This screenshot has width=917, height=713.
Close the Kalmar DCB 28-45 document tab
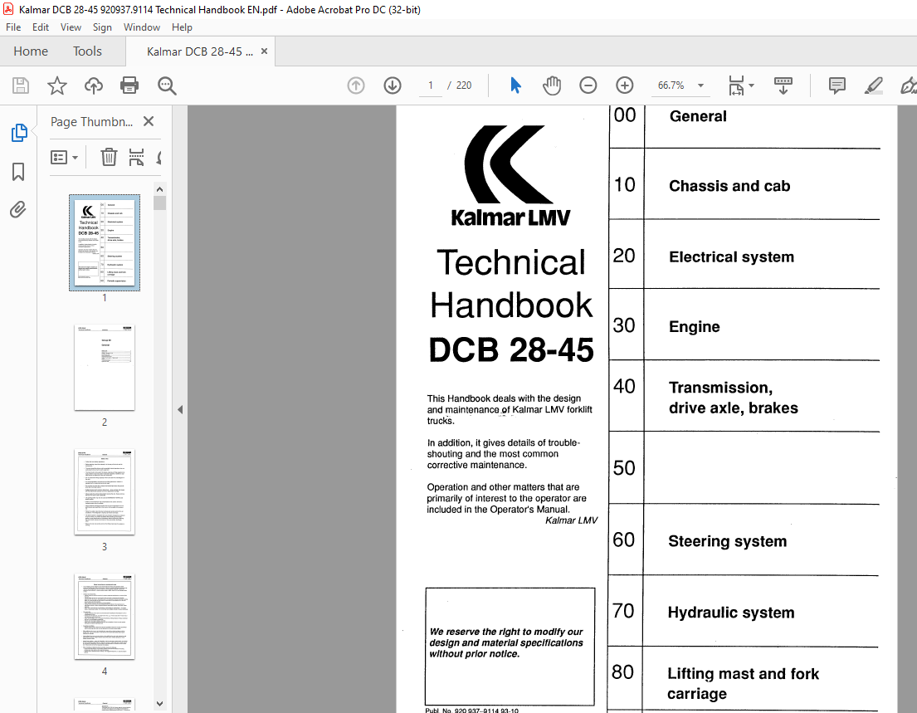pos(265,51)
